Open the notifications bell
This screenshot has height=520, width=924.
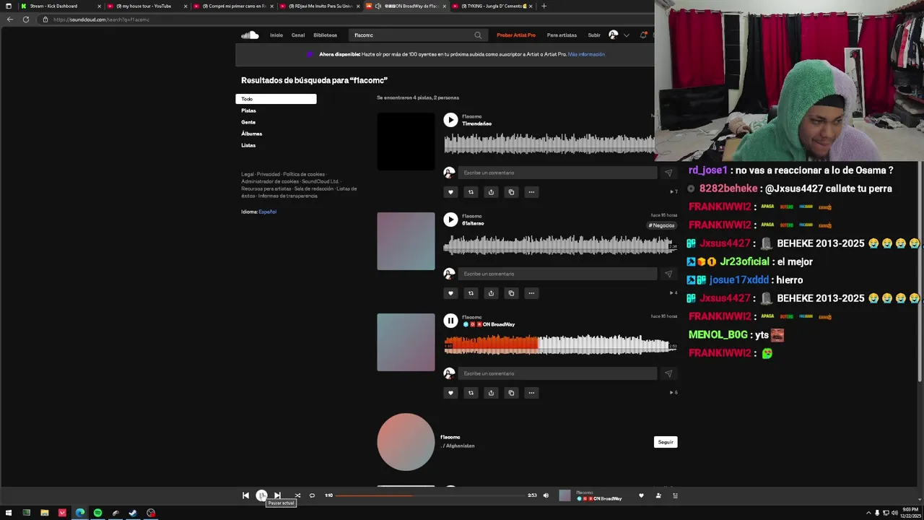643,35
